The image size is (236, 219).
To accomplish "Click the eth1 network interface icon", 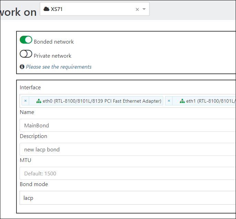I will point(182,101).
